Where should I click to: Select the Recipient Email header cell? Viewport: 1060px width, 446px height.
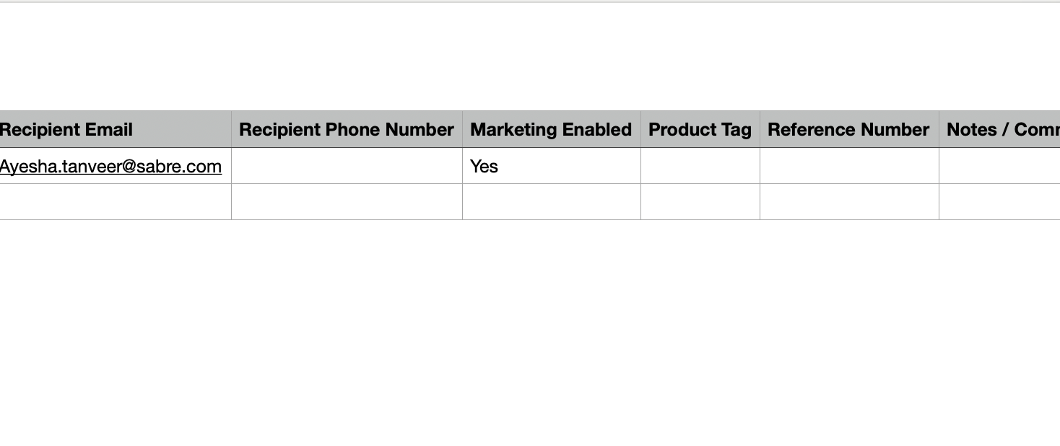click(116, 129)
